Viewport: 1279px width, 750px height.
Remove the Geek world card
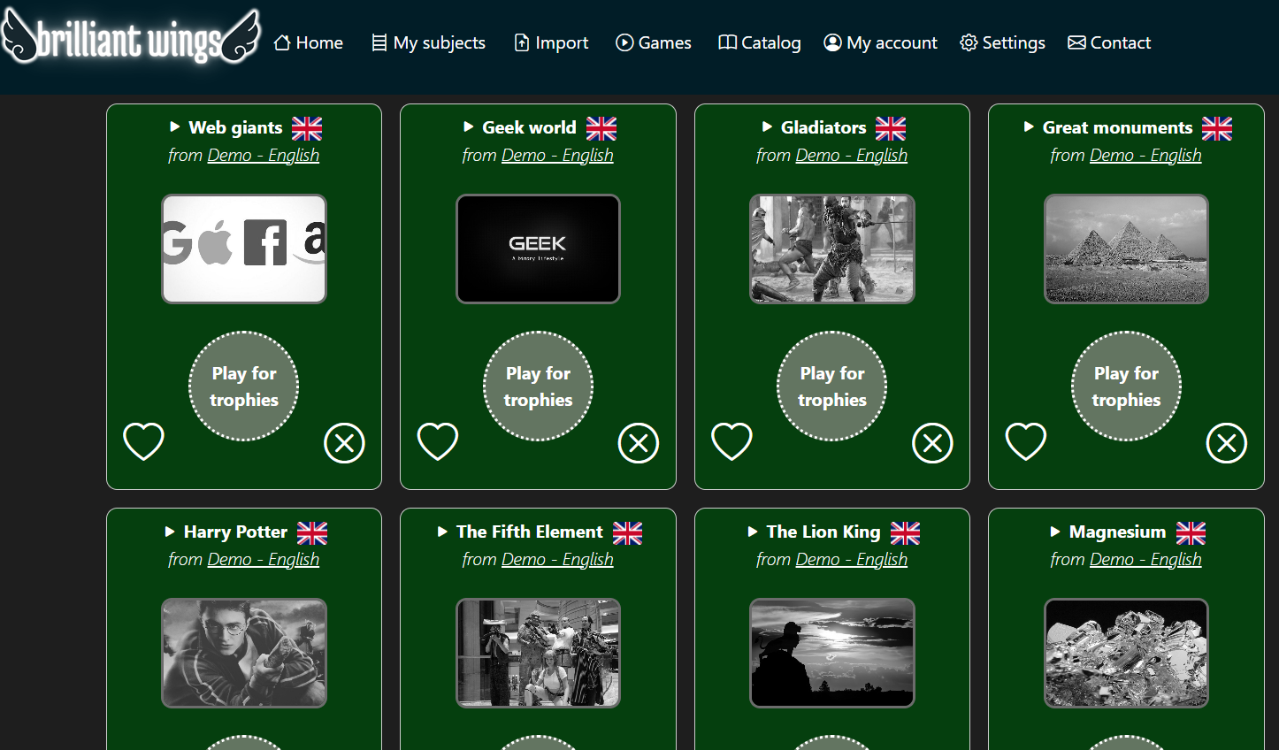click(x=639, y=443)
